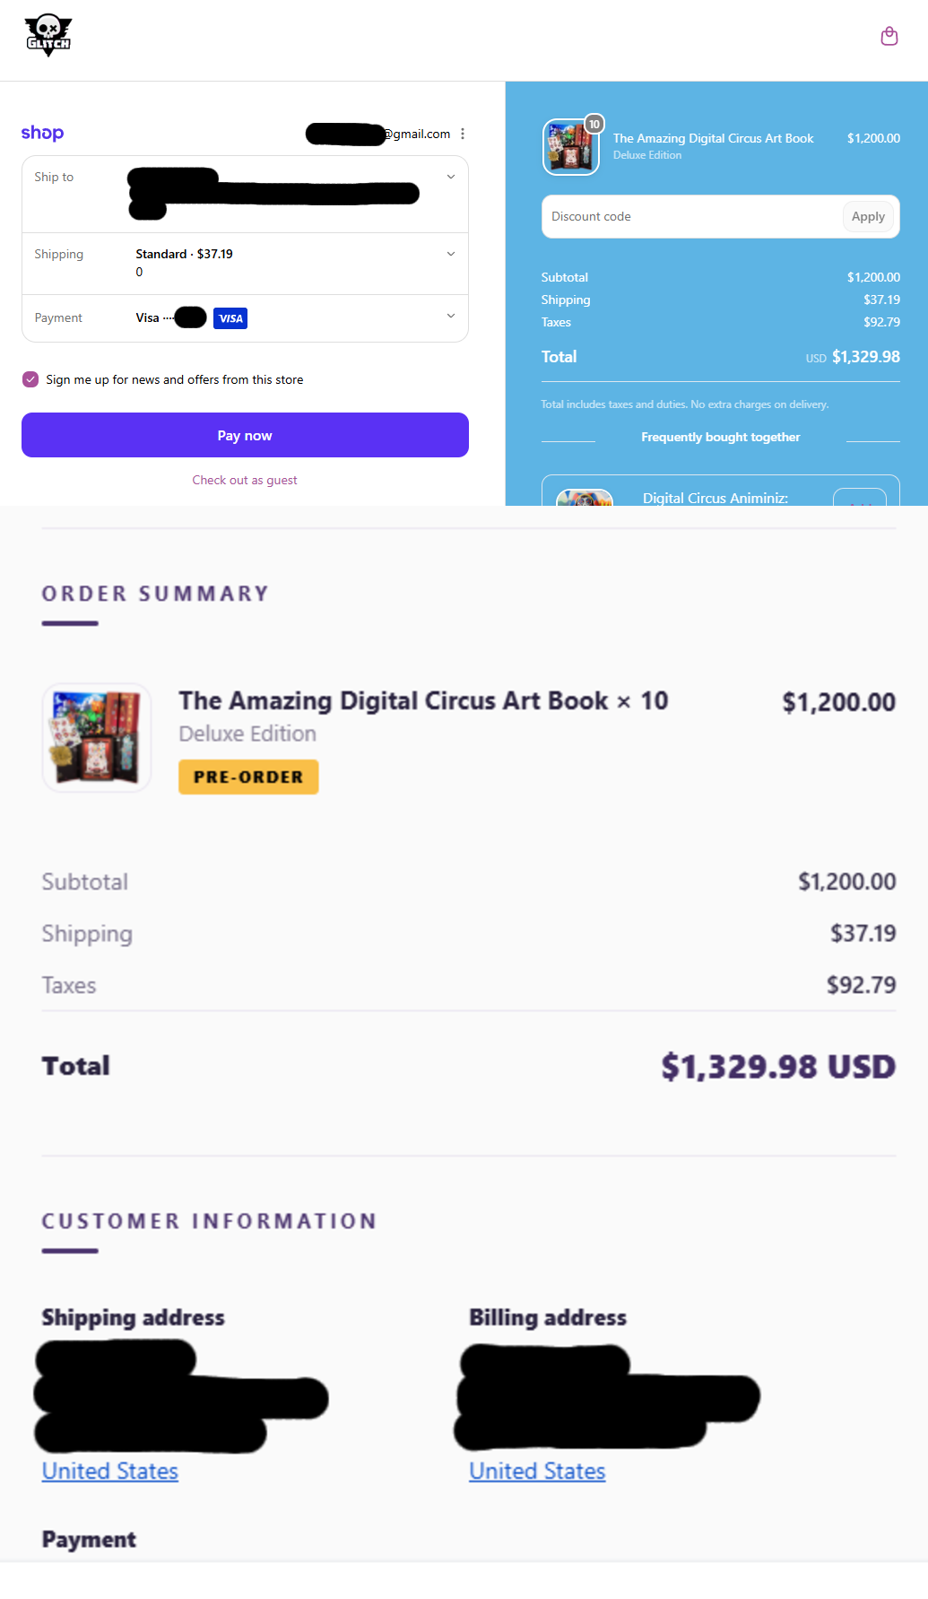
Task: Open the order summary art book image
Action: point(97,737)
